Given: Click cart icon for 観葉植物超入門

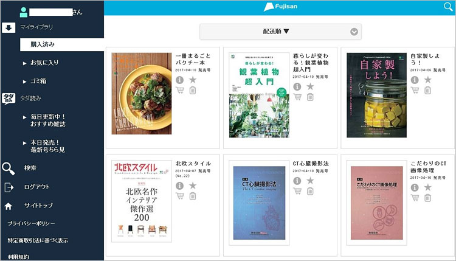Looking at the screenshot, I should pyautogui.click(x=297, y=97).
